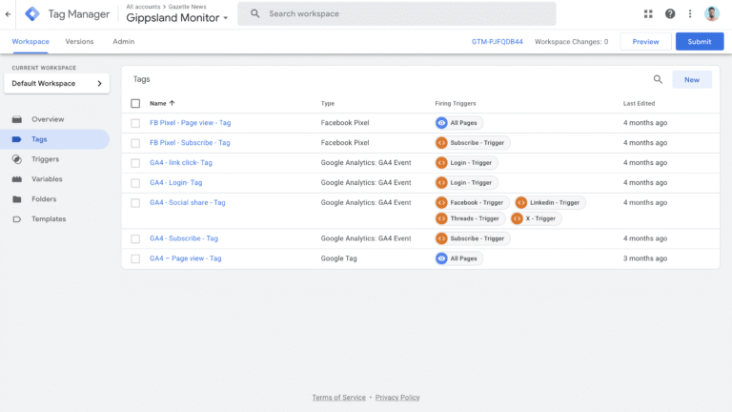The width and height of the screenshot is (732, 412).
Task: Expand the Default Workspace selector
Action: coord(56,84)
